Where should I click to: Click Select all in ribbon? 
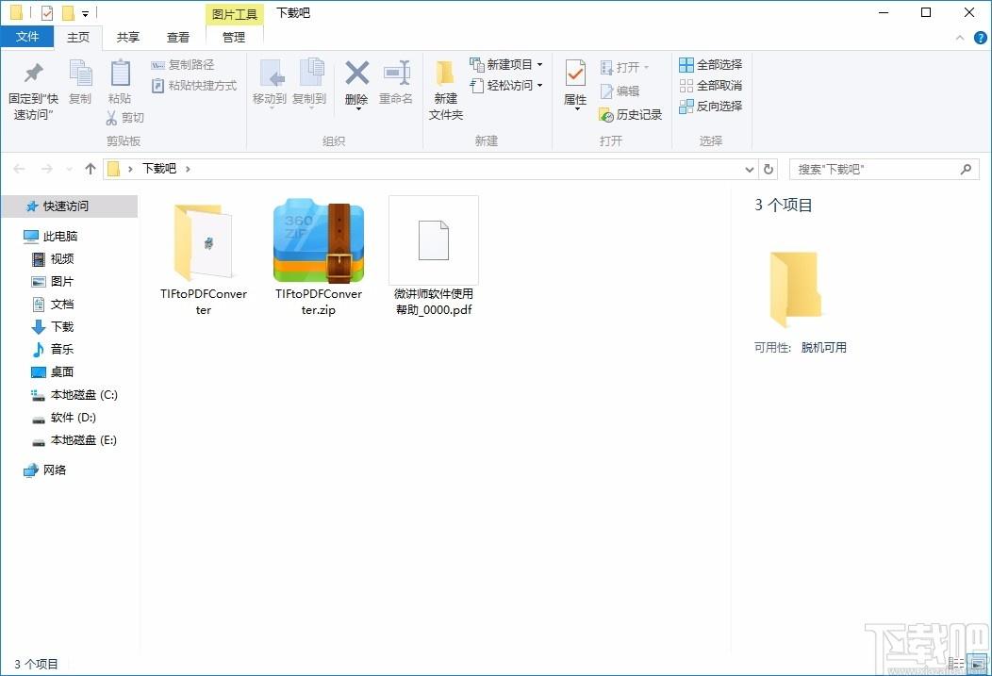click(x=710, y=64)
